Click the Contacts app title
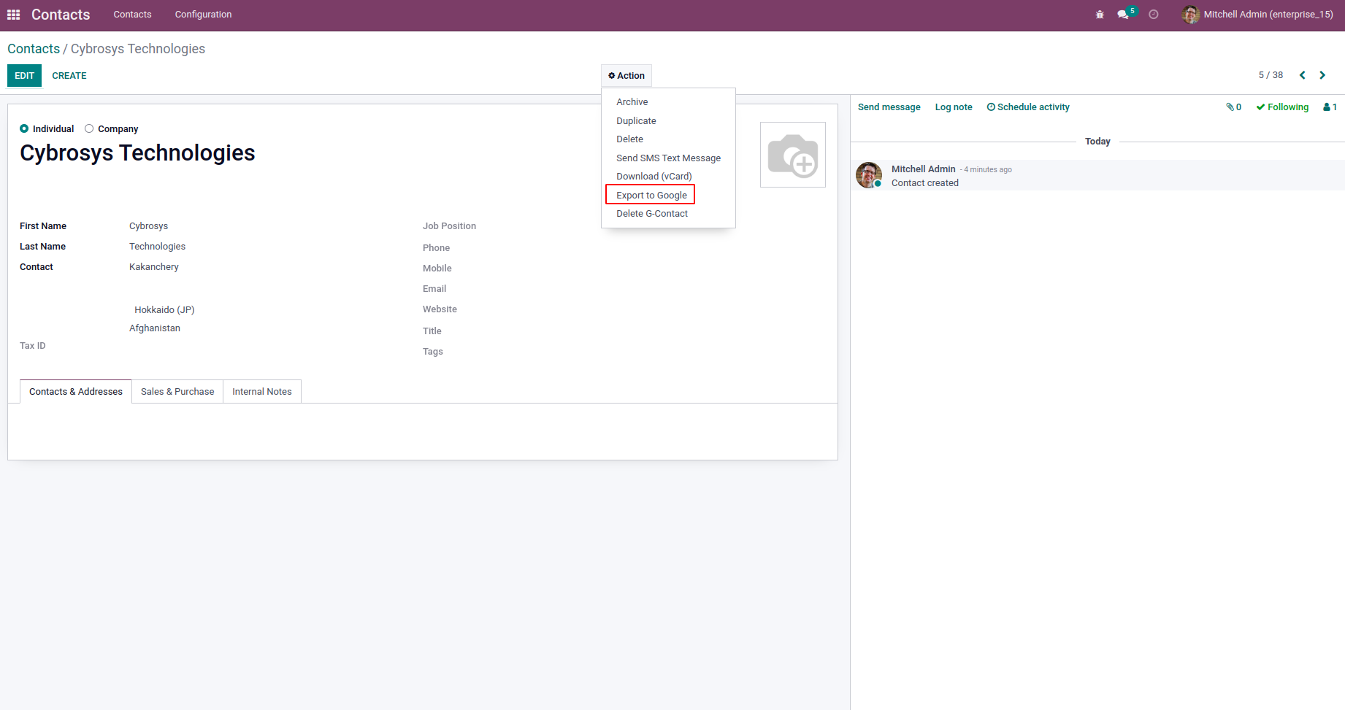This screenshot has width=1345, height=710. coord(61,15)
